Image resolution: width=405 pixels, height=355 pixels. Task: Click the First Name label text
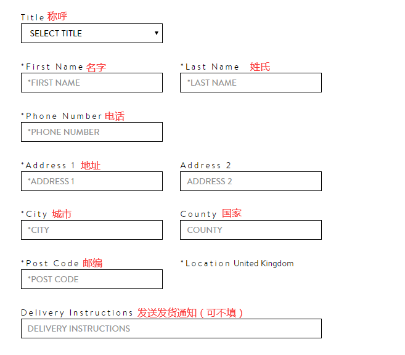coord(54,67)
